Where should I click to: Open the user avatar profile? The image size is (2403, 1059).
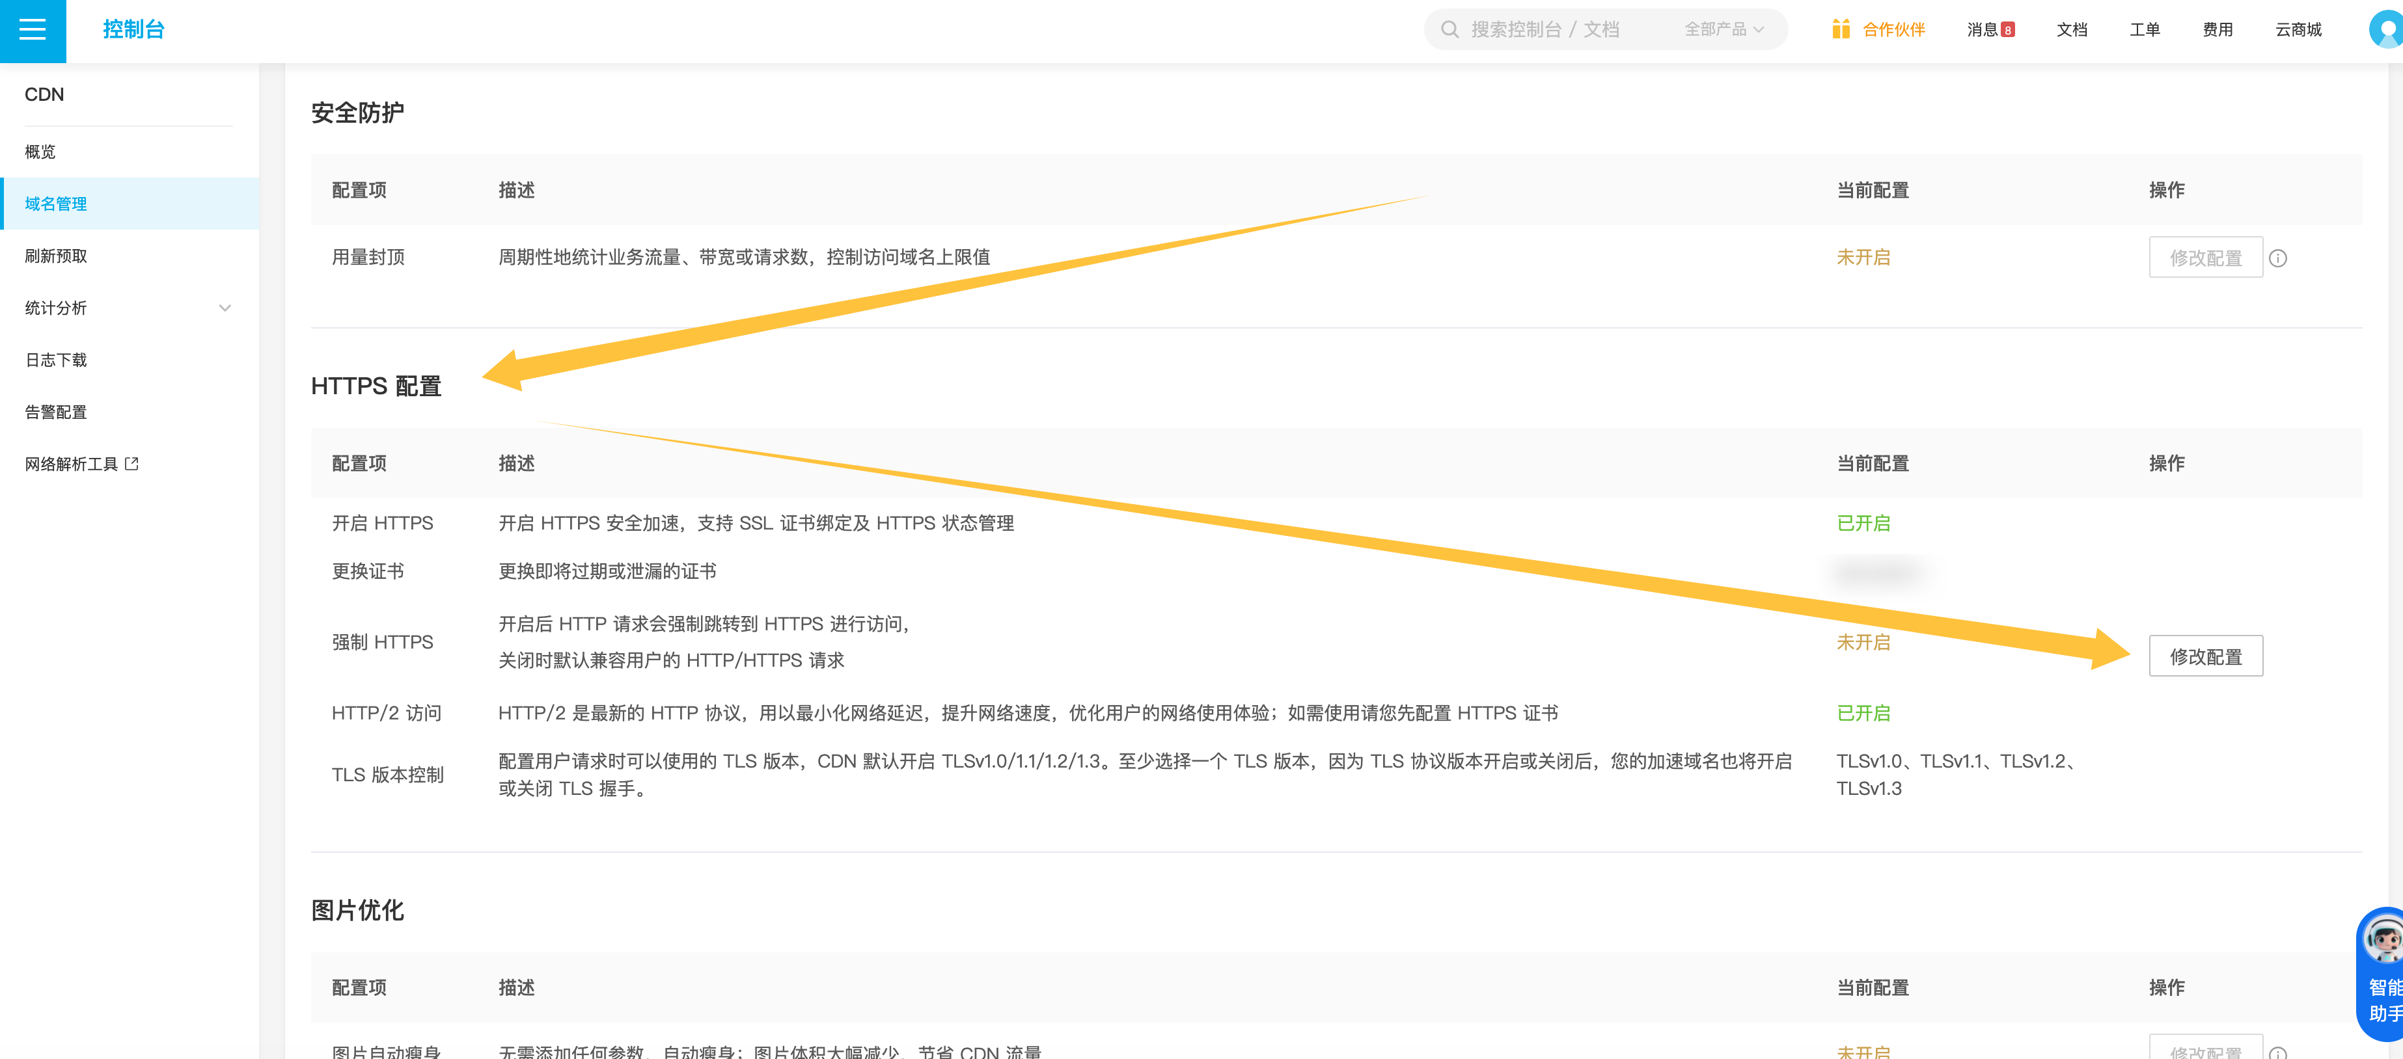pos(2385,30)
